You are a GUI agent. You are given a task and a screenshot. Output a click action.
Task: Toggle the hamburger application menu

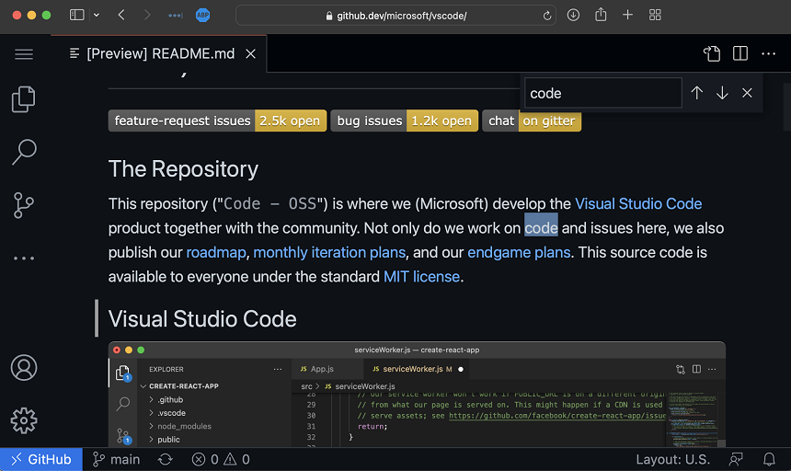[x=24, y=54]
